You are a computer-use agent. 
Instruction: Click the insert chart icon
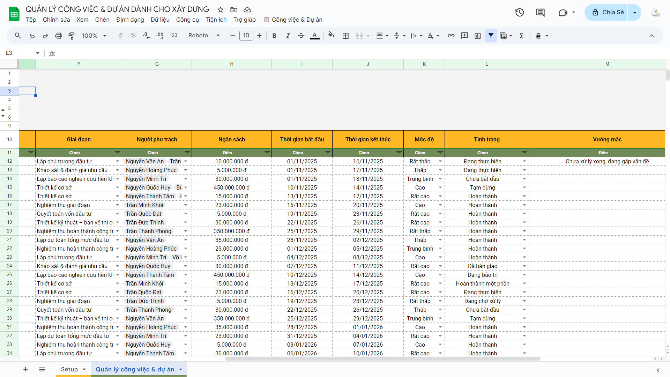[478, 36]
